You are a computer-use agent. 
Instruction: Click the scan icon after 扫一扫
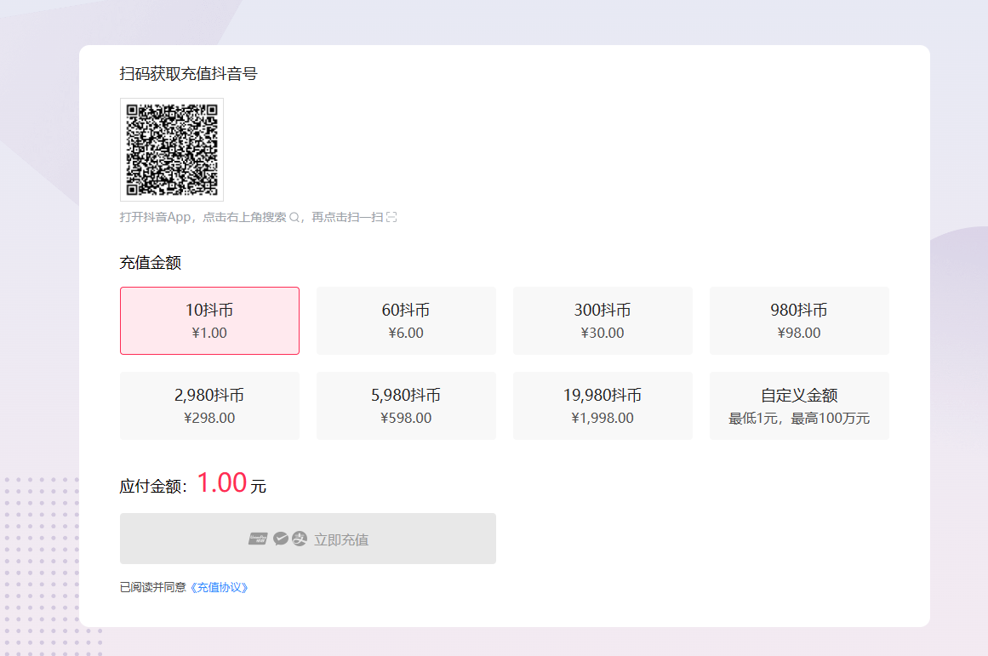[x=392, y=218]
